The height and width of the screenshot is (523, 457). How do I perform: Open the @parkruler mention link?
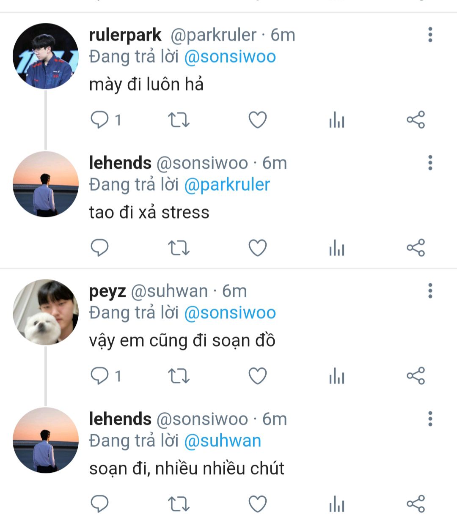click(227, 185)
